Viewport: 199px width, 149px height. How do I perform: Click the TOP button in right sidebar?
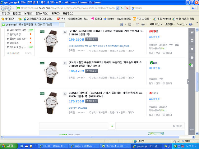click(192, 130)
